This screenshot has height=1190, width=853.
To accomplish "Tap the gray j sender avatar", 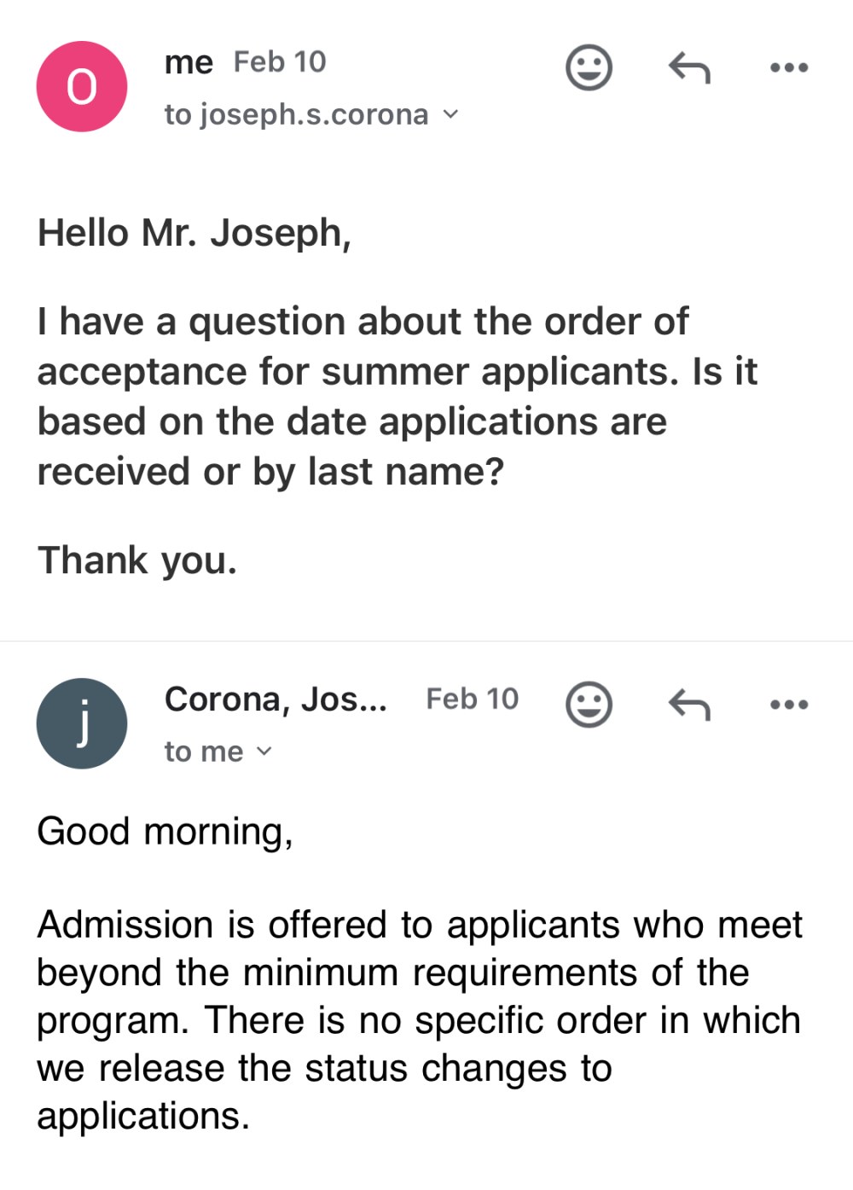I will (82, 723).
